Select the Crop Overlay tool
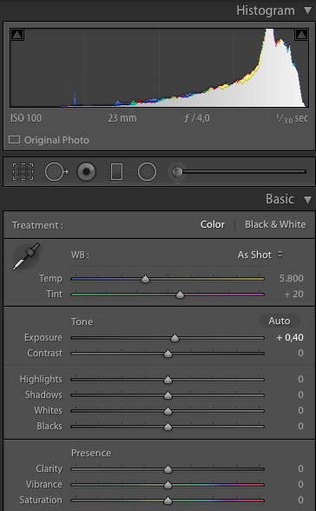Image resolution: width=316 pixels, height=511 pixels. (23, 171)
